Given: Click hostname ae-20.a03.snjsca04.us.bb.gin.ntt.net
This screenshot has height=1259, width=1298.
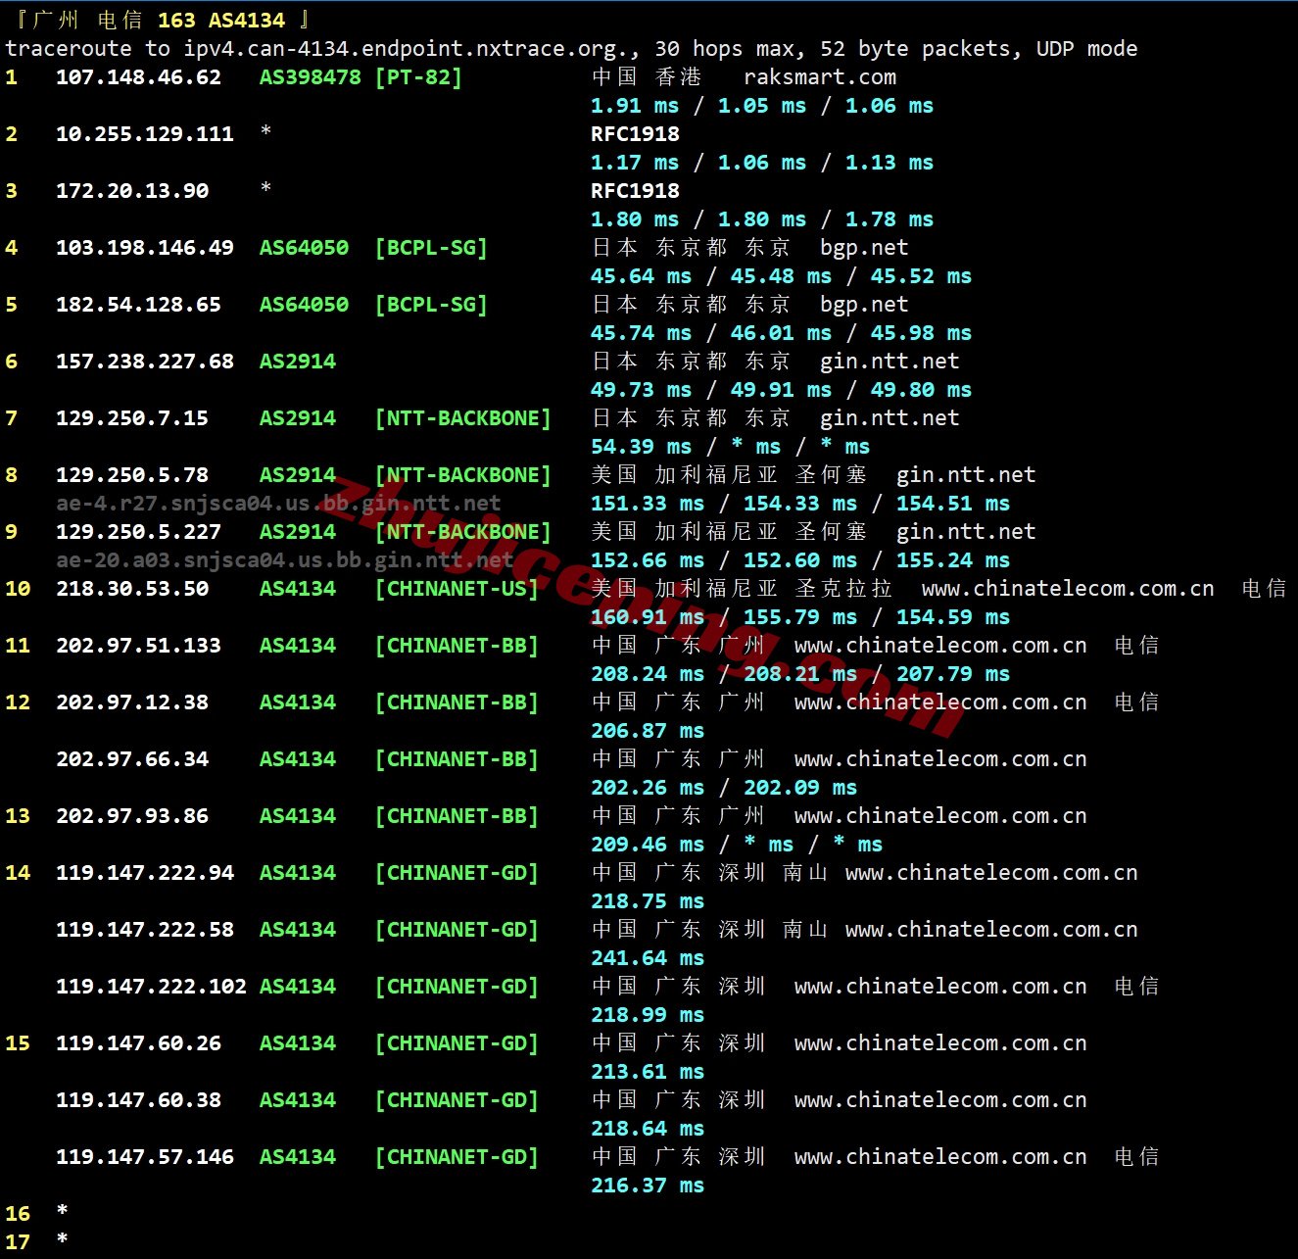Looking at the screenshot, I should [x=284, y=560].
